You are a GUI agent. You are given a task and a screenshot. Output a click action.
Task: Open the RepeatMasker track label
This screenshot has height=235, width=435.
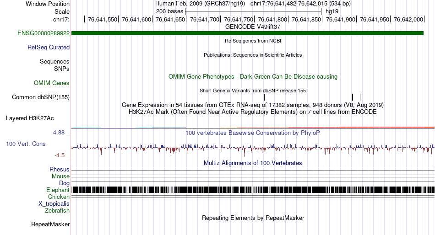point(50,224)
